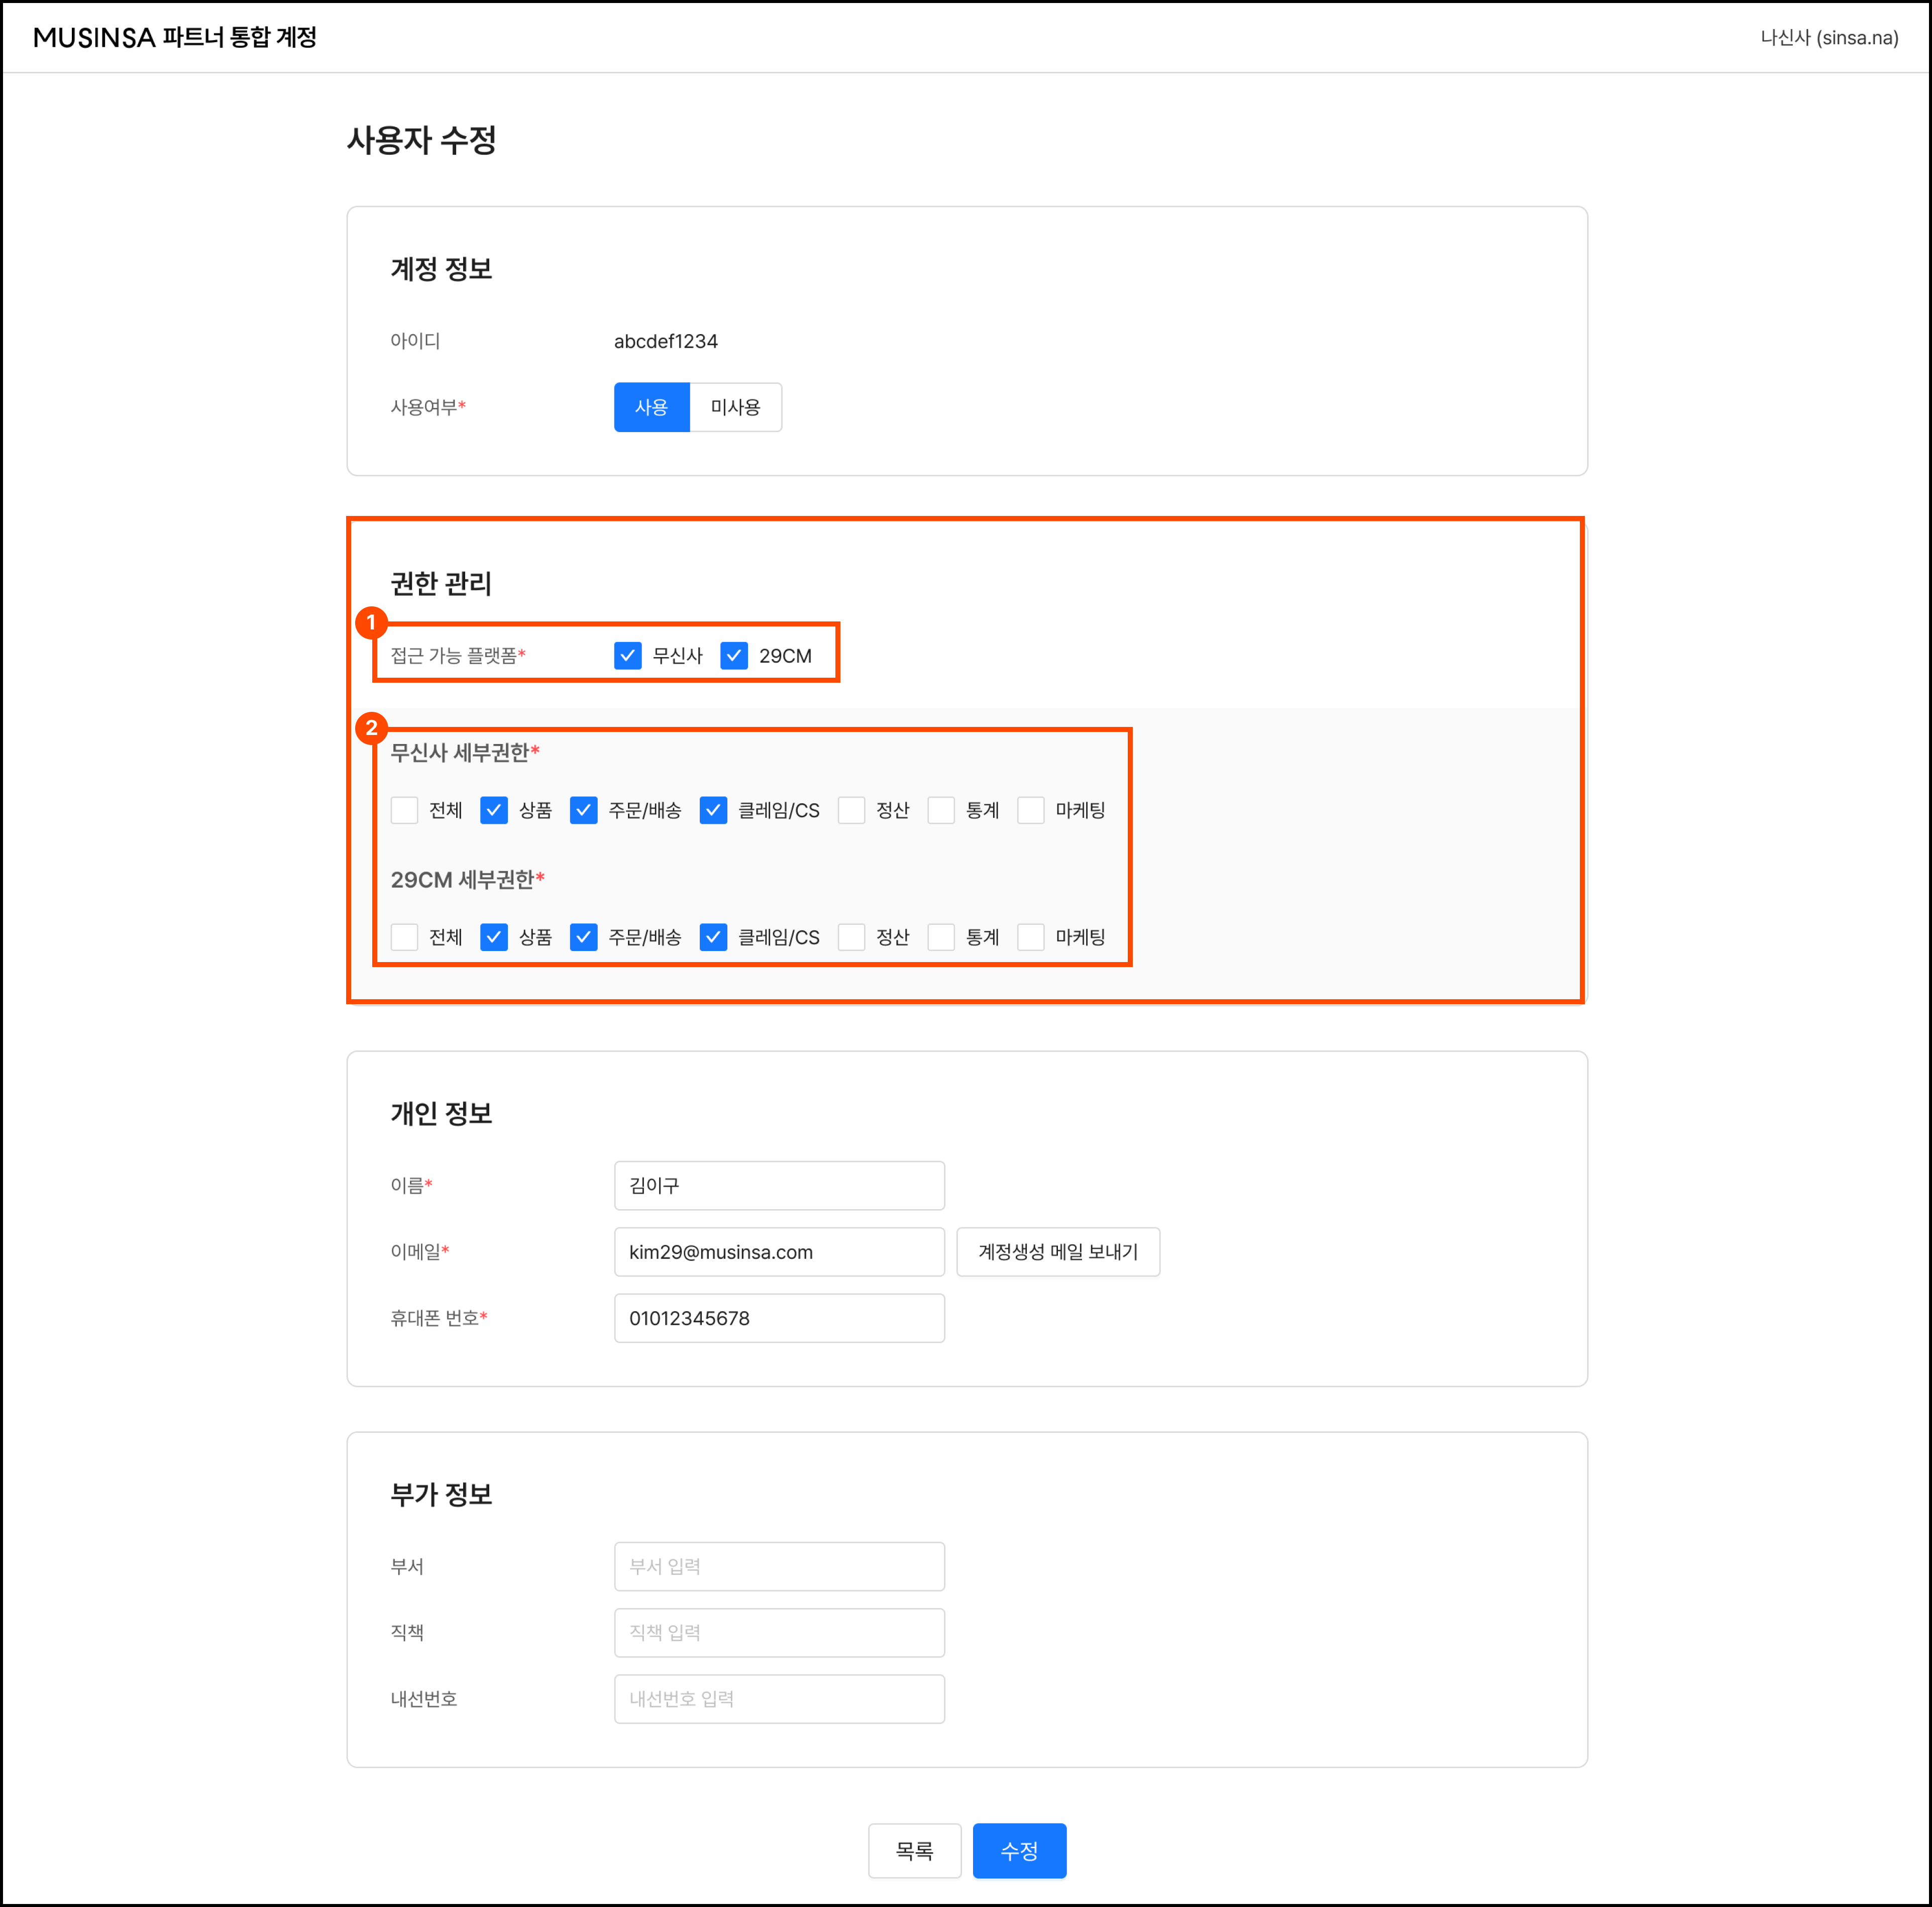This screenshot has width=1932, height=1907.
Task: Select 미사용 usage status button
Action: pos(735,407)
